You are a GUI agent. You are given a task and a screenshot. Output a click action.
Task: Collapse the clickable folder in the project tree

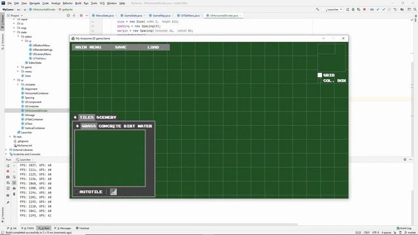pyautogui.click(x=18, y=84)
